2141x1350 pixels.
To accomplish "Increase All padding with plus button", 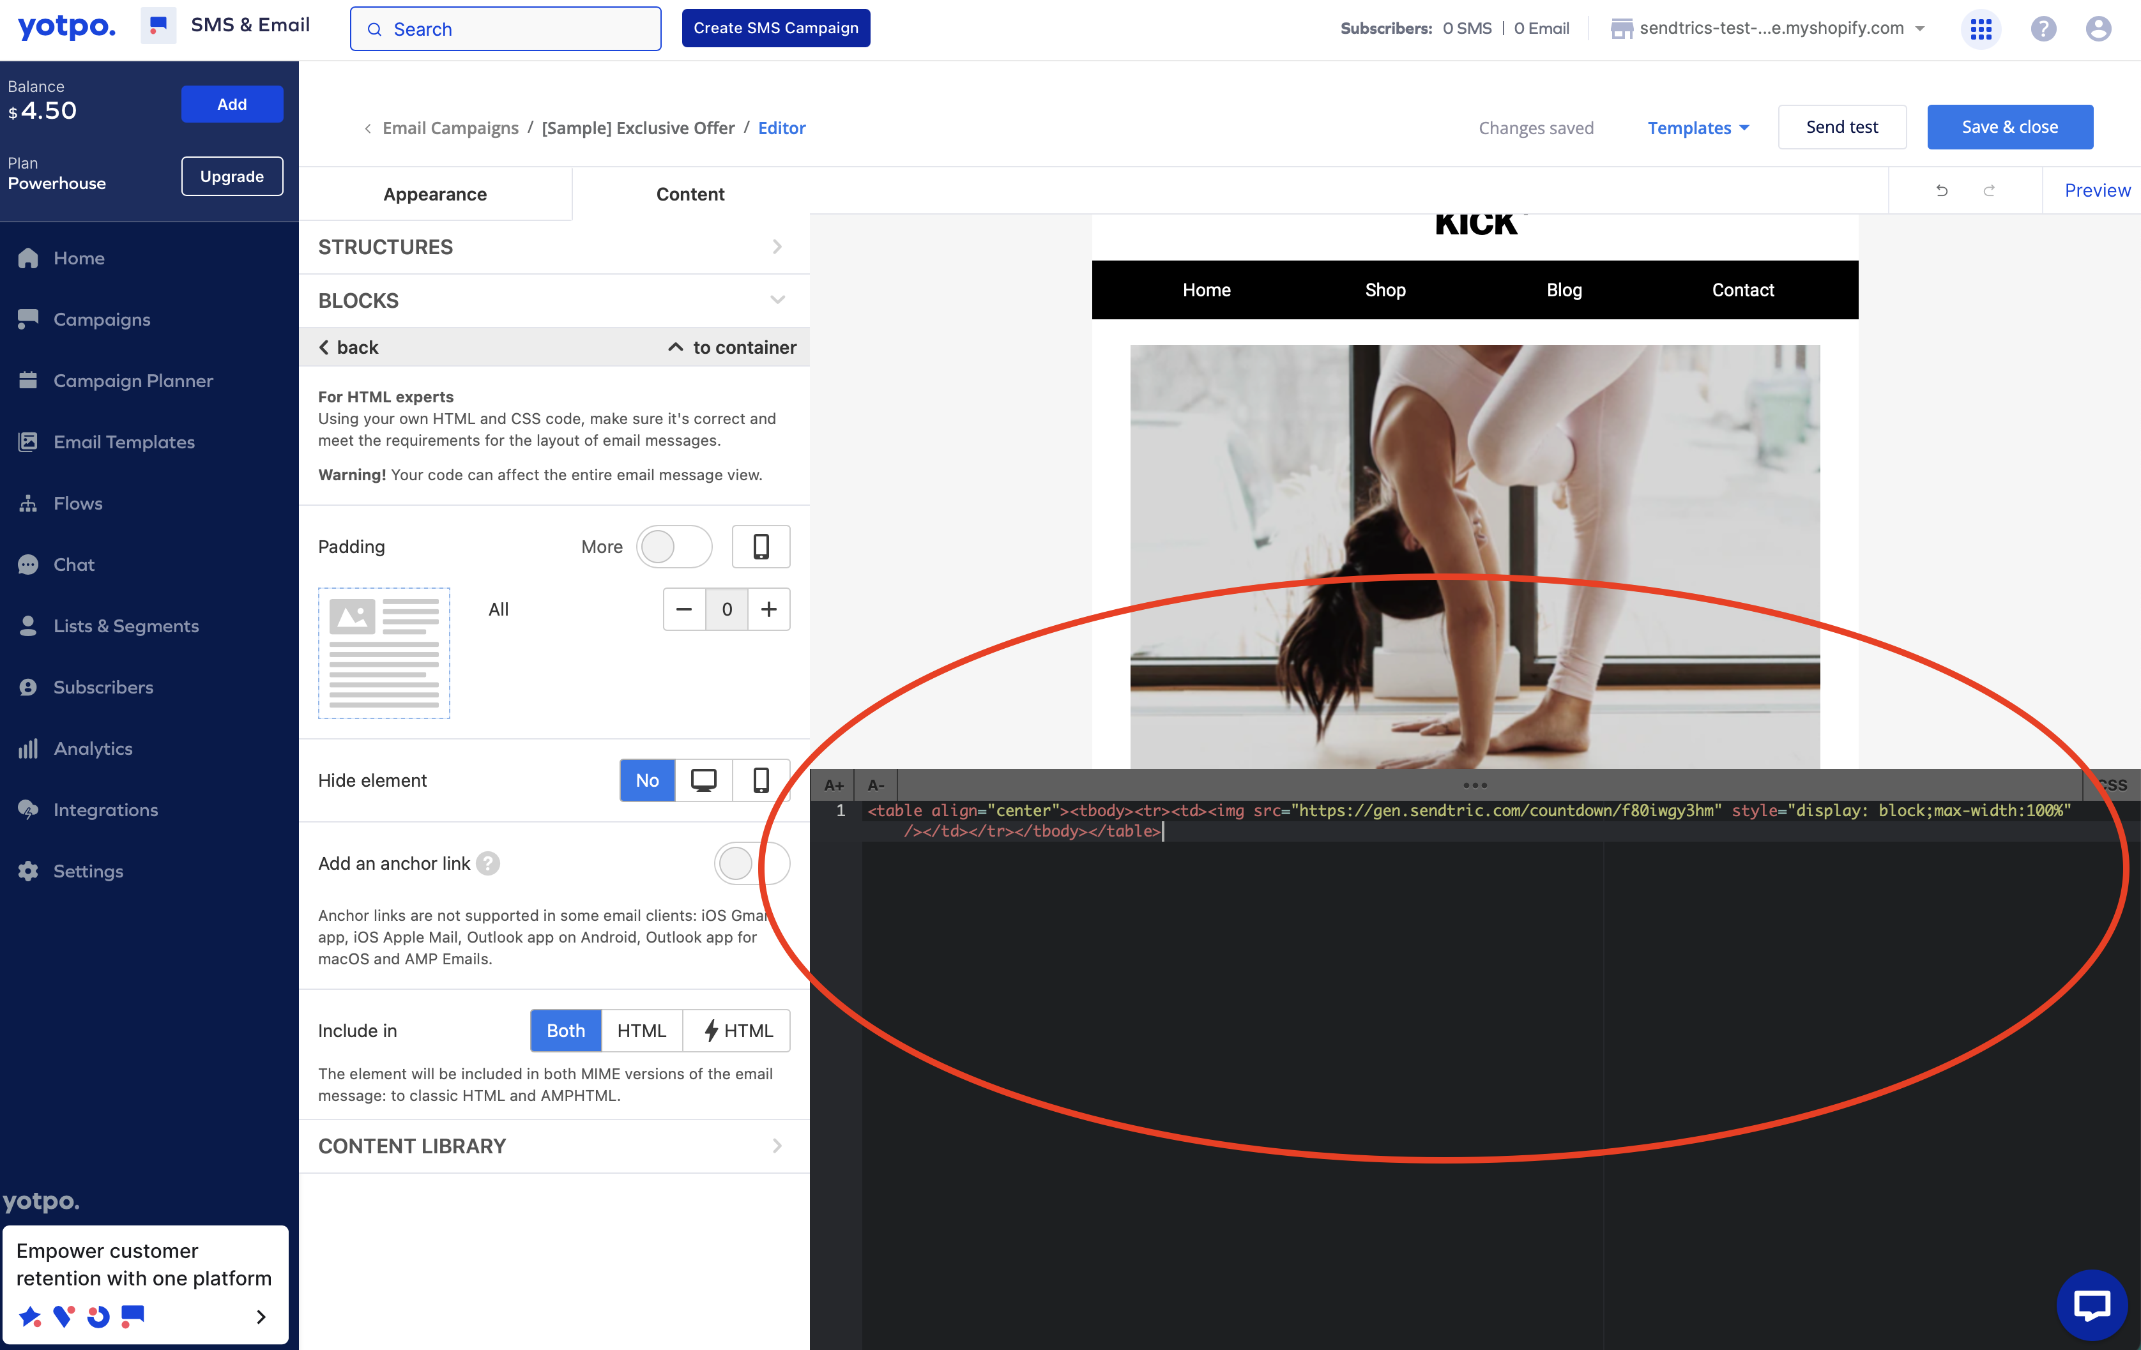I will coord(769,609).
